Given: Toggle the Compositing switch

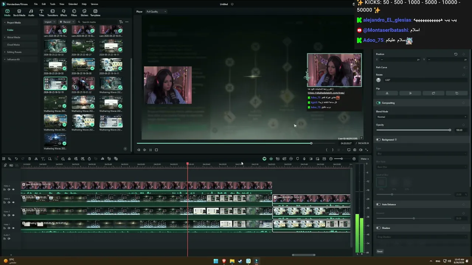Looking at the screenshot, I should (378, 103).
